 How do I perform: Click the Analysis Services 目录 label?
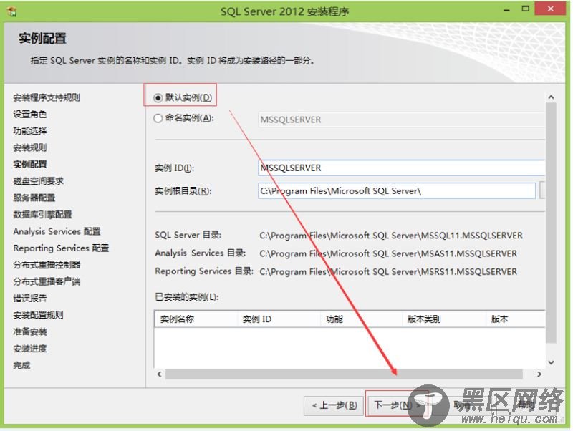(201, 253)
